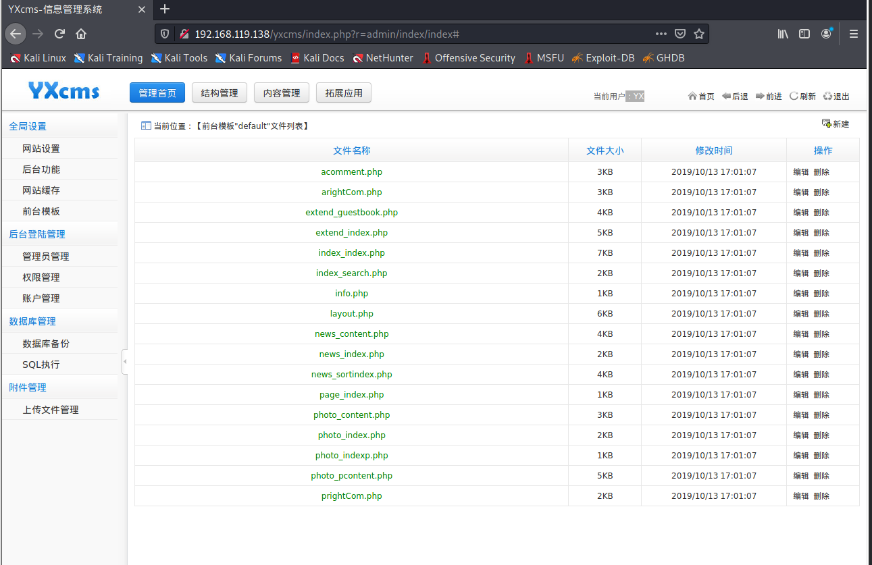Open 账户管理 in the sidebar
This screenshot has height=565, width=872.
(x=41, y=298)
